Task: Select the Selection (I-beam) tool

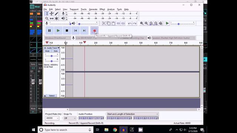Action: click(47, 14)
